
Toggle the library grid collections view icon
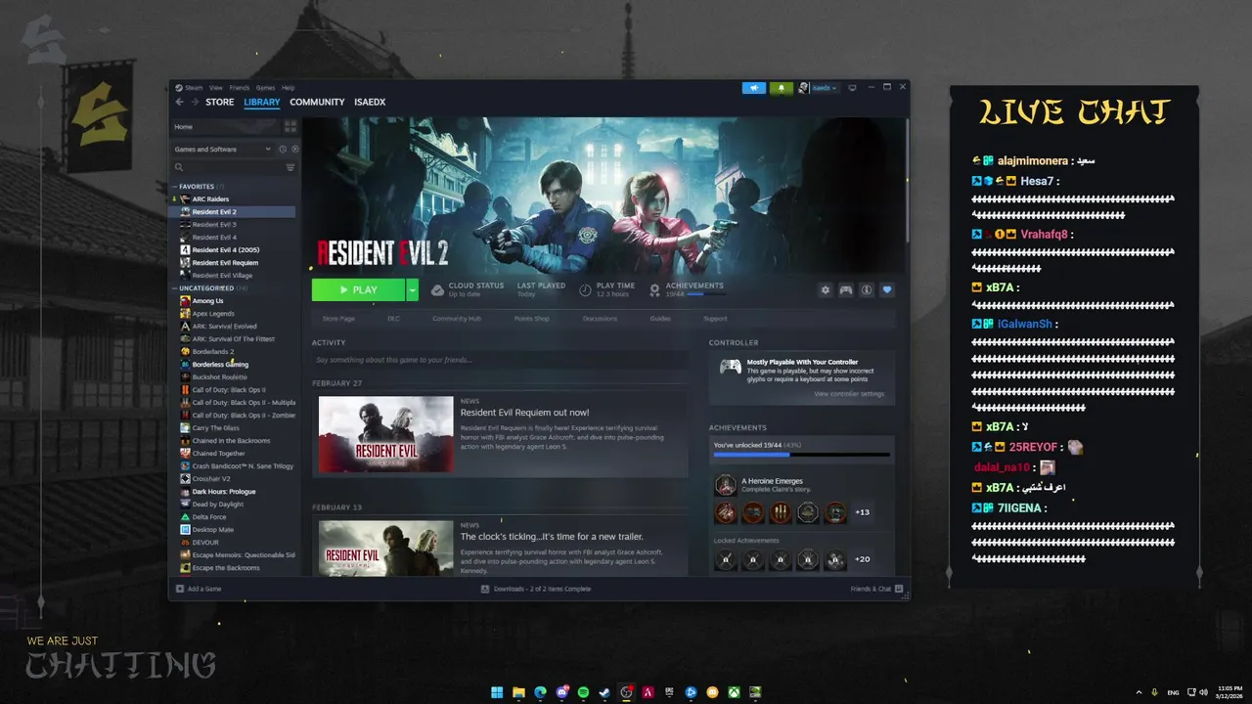tap(291, 126)
